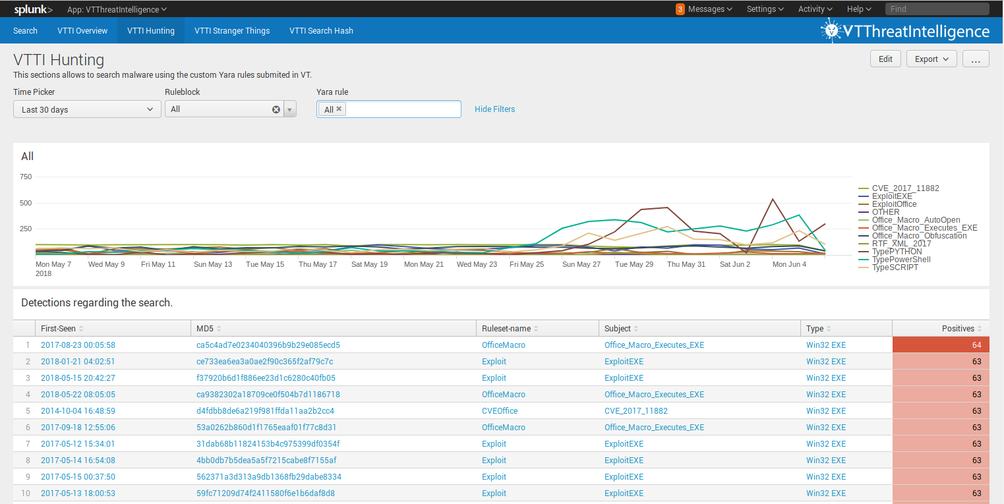Toggle CVE_2017_11882 legend entry

pos(904,188)
